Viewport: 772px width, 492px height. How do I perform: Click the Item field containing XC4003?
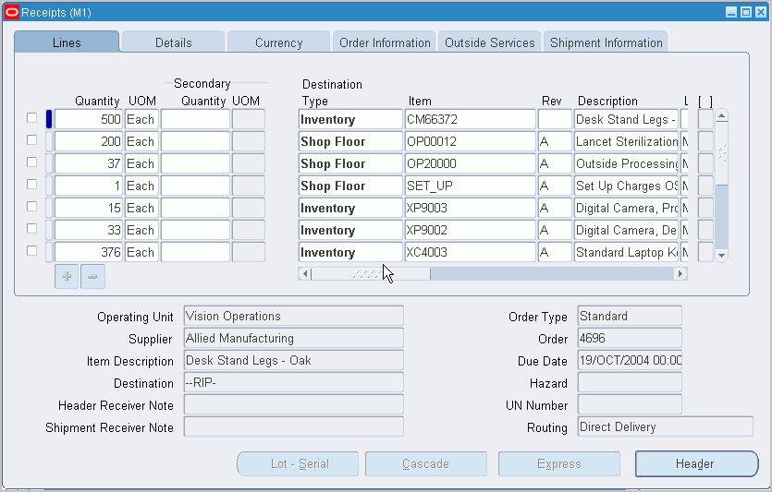[470, 252]
